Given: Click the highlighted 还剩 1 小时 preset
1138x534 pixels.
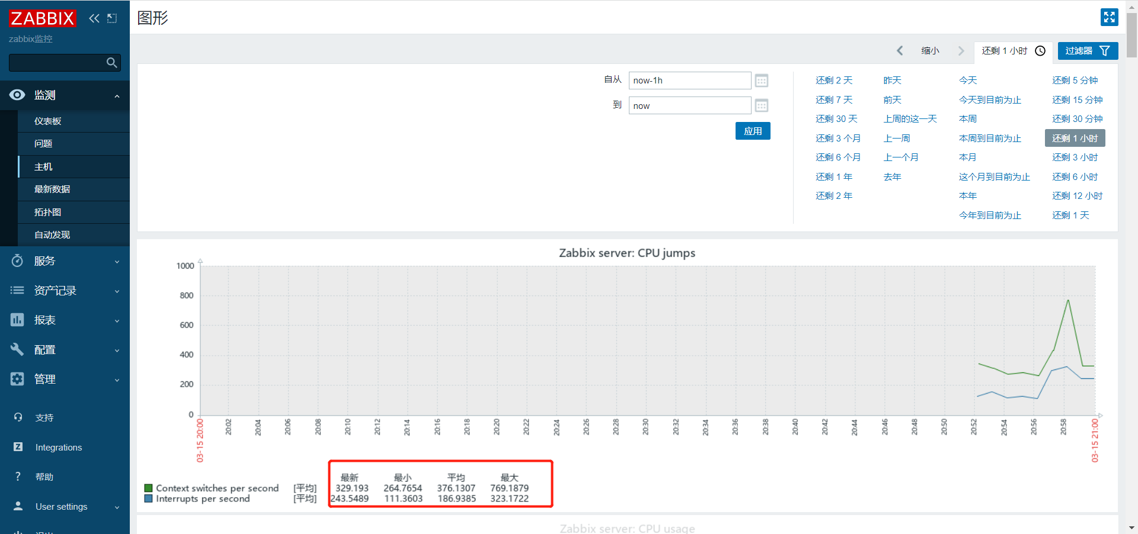Looking at the screenshot, I should coord(1075,139).
